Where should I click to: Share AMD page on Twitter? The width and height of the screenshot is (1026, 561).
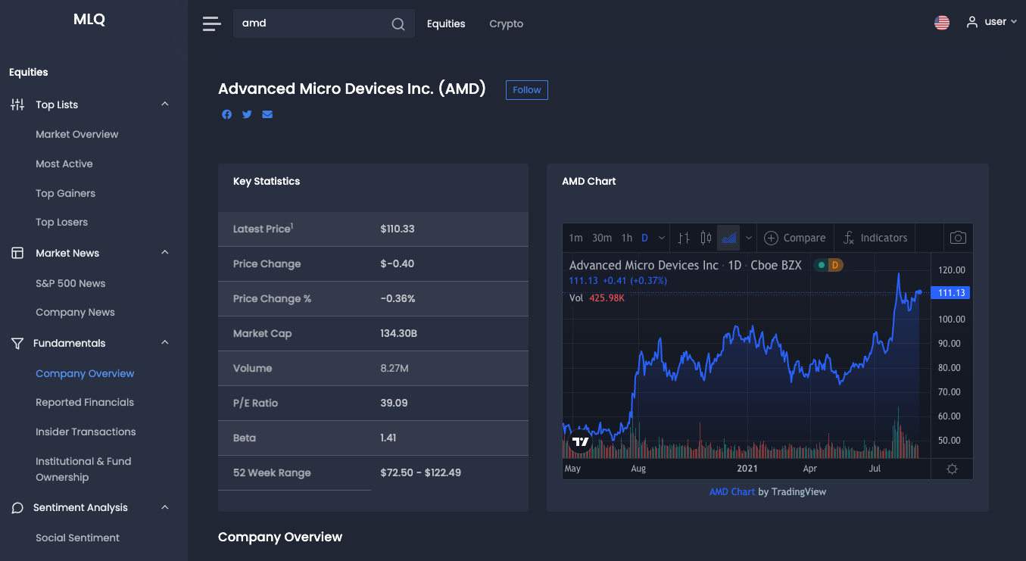click(x=247, y=114)
